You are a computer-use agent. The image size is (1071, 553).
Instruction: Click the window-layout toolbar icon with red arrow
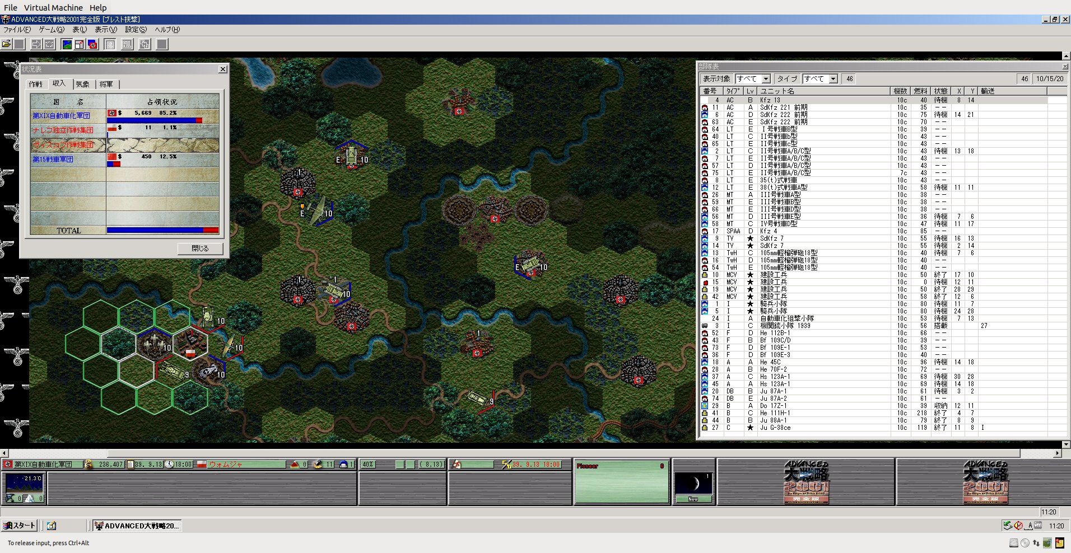click(80, 44)
